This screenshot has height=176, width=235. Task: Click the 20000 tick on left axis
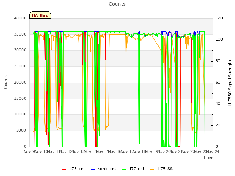pos(20,82)
